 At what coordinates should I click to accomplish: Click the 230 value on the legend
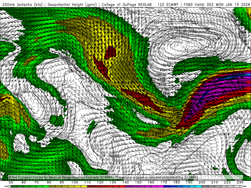point(240,182)
